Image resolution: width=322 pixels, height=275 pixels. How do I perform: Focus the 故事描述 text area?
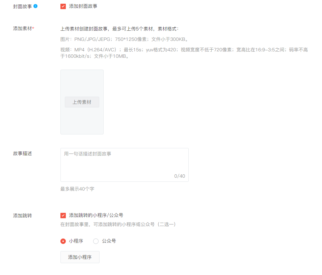(125, 165)
